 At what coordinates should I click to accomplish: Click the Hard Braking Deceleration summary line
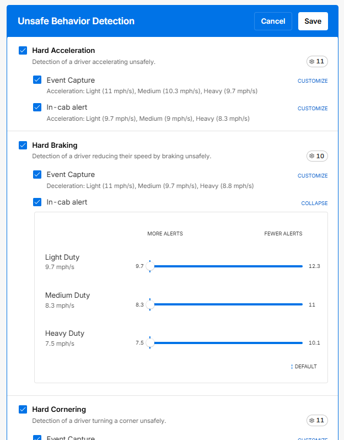[150, 186]
